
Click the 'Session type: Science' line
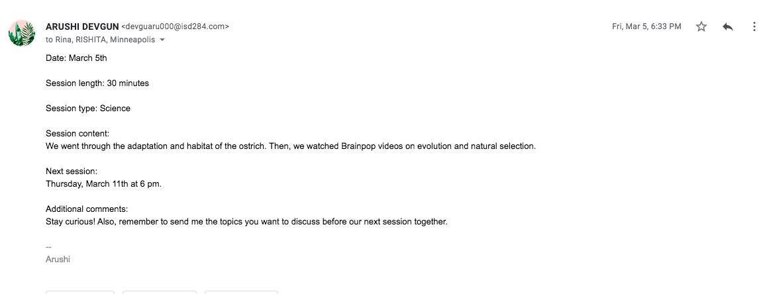pos(88,109)
